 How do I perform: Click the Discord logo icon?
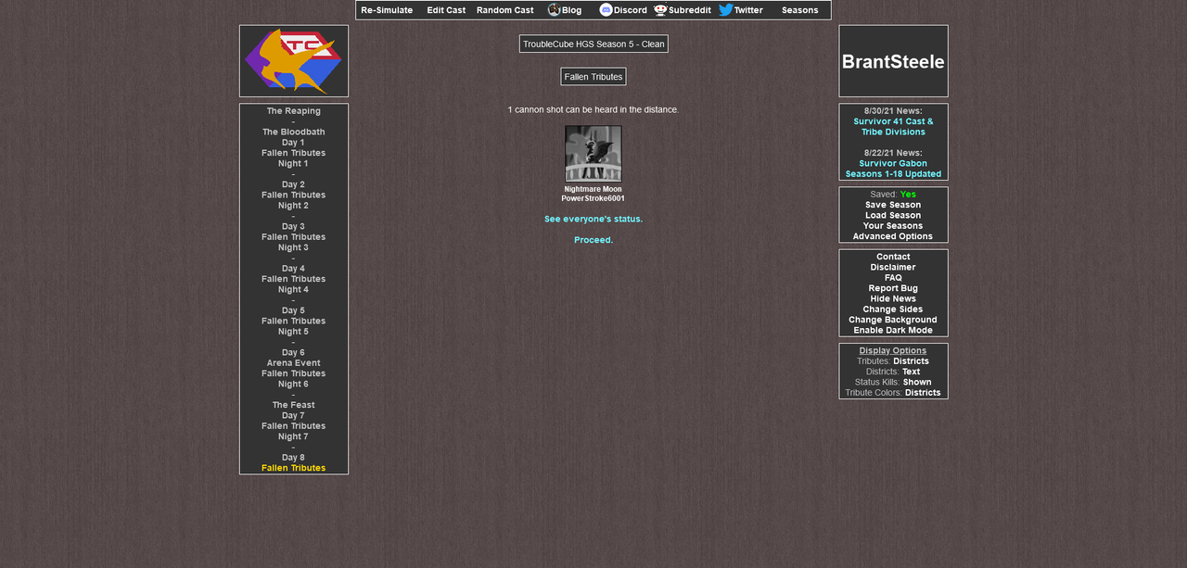[x=606, y=10]
